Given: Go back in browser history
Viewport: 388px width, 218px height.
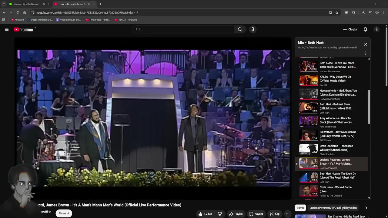Looking at the screenshot, I should (x=4, y=12).
